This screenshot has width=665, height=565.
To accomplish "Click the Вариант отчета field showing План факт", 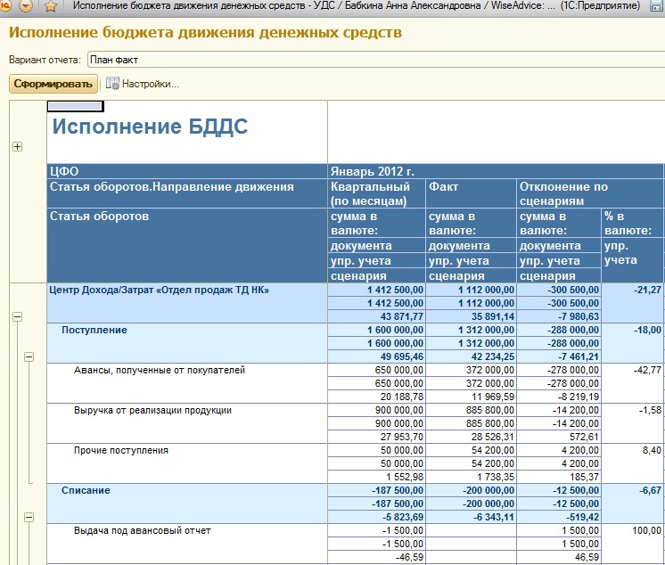I will [x=376, y=60].
